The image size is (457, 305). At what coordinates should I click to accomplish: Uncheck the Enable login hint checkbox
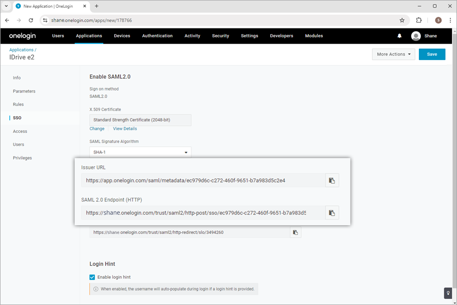coord(92,277)
